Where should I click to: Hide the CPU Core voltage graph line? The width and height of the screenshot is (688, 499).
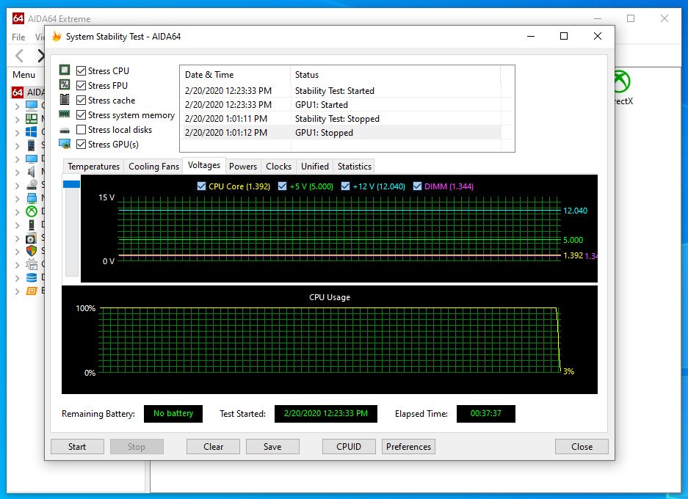click(202, 186)
